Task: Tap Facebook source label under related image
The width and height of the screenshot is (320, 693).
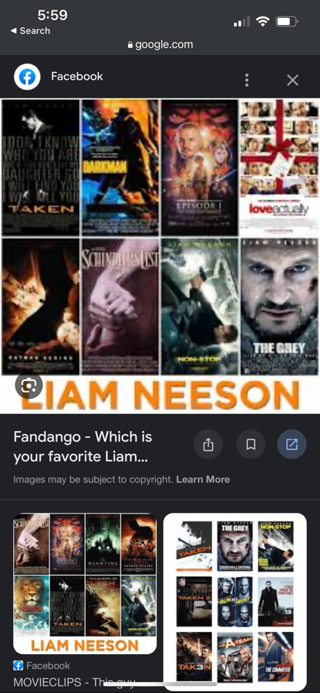Action: pyautogui.click(x=42, y=665)
